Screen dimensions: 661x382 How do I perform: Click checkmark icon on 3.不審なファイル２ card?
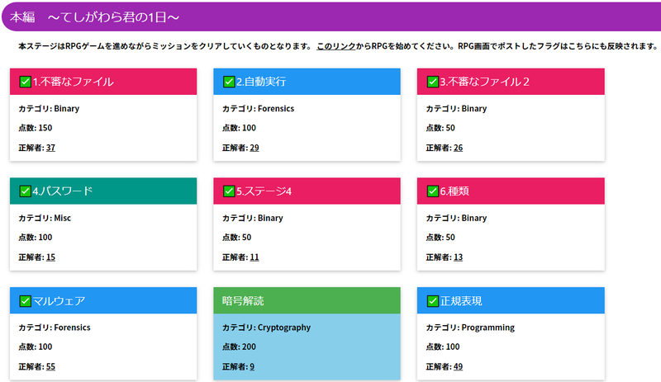pos(433,82)
